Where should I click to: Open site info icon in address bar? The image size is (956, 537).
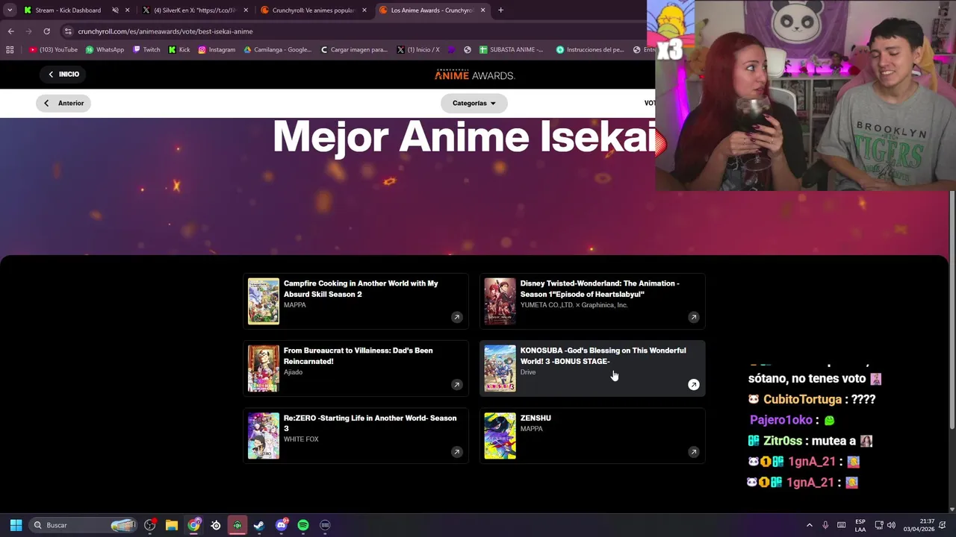[68, 31]
